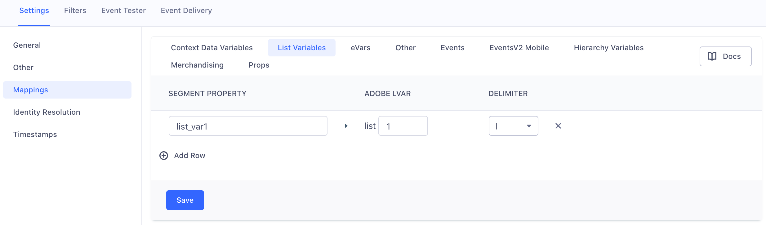This screenshot has width=766, height=225.
Task: Show the EventsV2 Mobile tab
Action: pos(519,48)
